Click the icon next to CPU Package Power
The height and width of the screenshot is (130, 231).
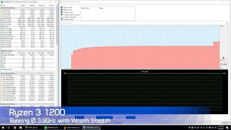click(x=2, y=86)
